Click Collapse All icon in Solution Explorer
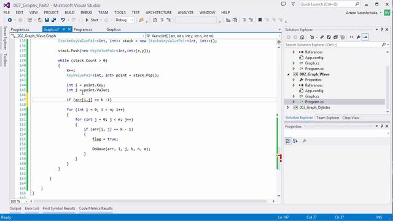The height and width of the screenshot is (221, 393). (335, 37)
